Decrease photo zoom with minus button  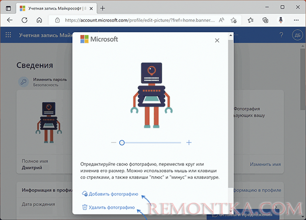[114, 142]
